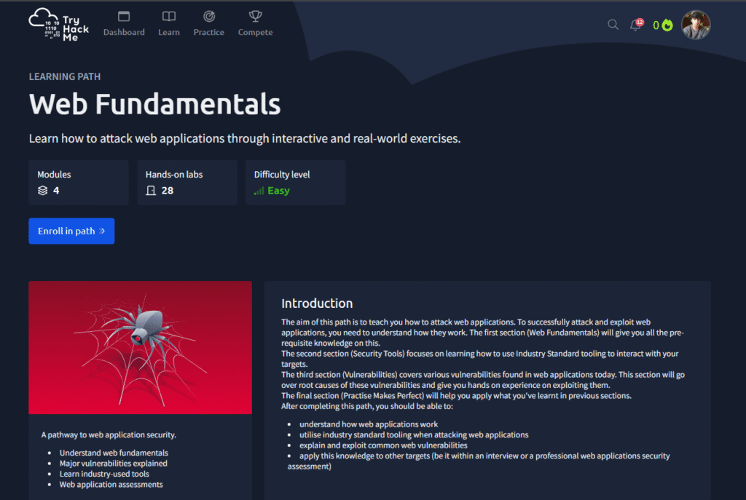Screen dimensions: 746x500
Task: Go to the Compete menu label
Action: click(255, 32)
